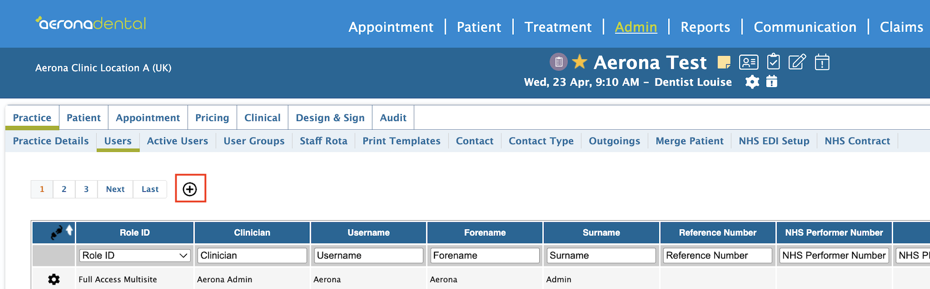The height and width of the screenshot is (289, 930).
Task: Click the yellow star favorite icon
Action: pyautogui.click(x=580, y=61)
